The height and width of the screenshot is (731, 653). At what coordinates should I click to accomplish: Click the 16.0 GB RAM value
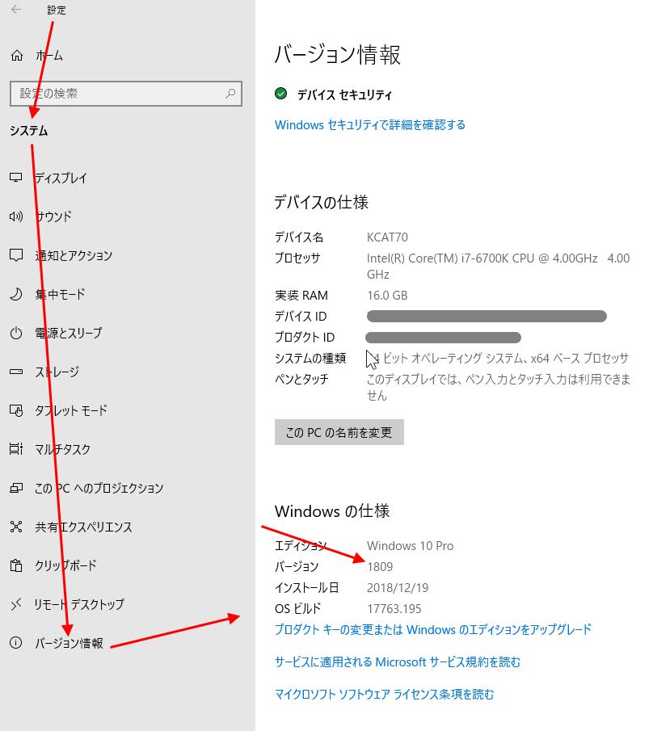pyautogui.click(x=387, y=296)
